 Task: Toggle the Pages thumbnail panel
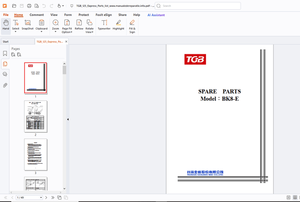[x=5, y=64]
